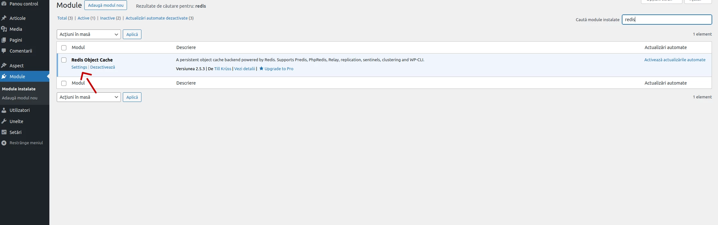Toggle select-all checkbox in table footer
Viewport: 718px width, 225px height.
point(64,83)
